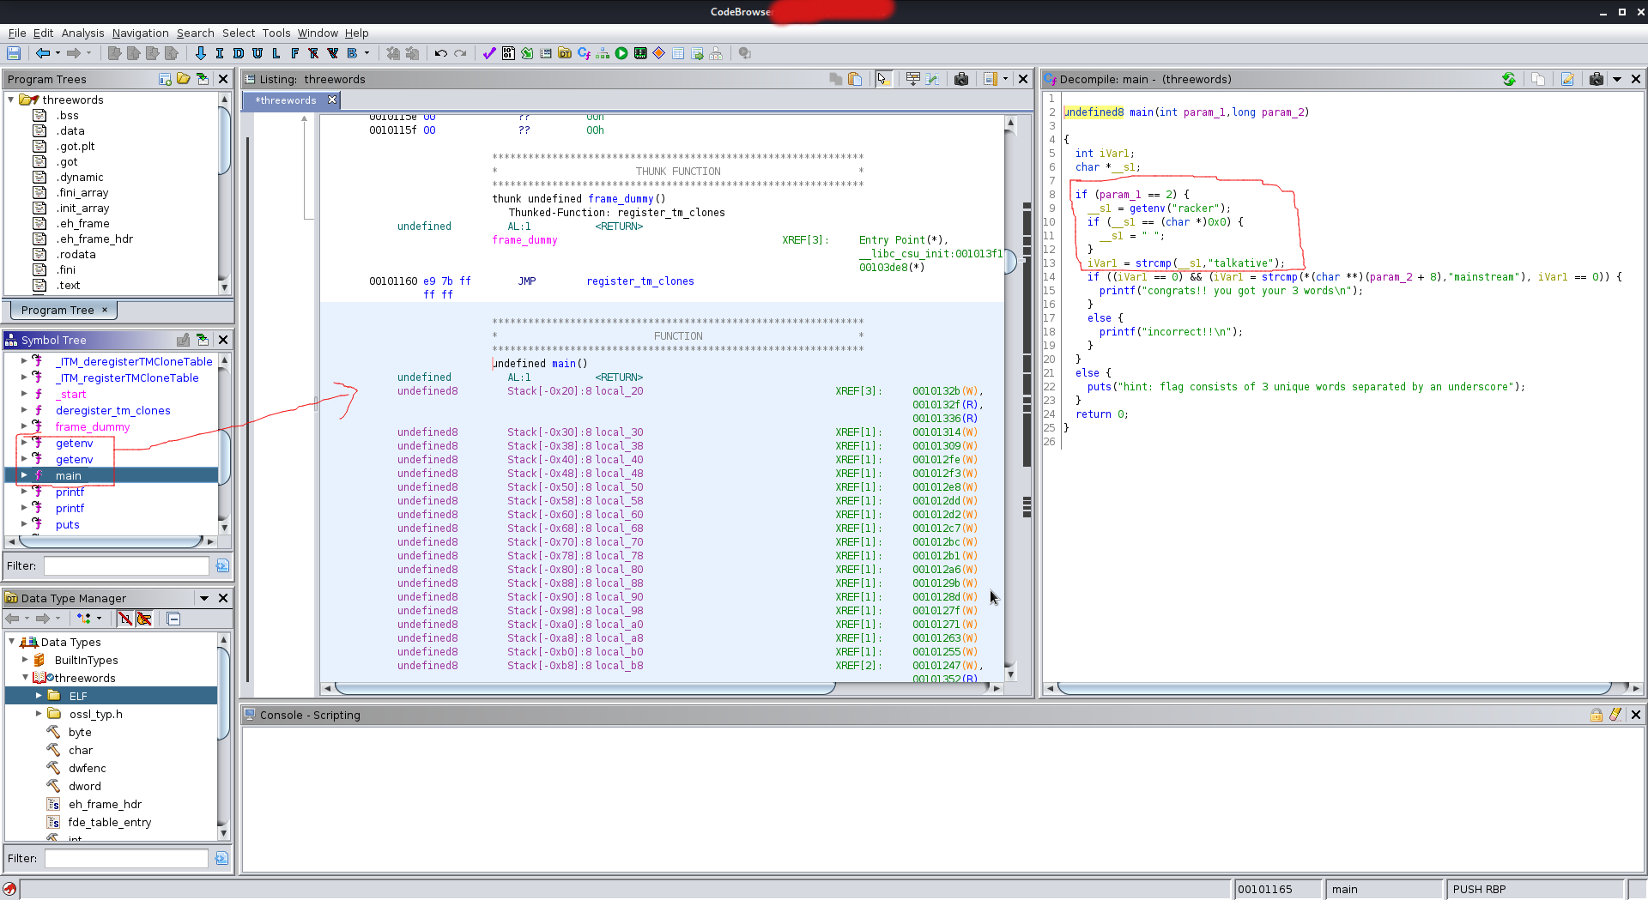Toggle the Listing mouse-hover cursor button
Screen dimensions: 1648x900
[x=882, y=79]
